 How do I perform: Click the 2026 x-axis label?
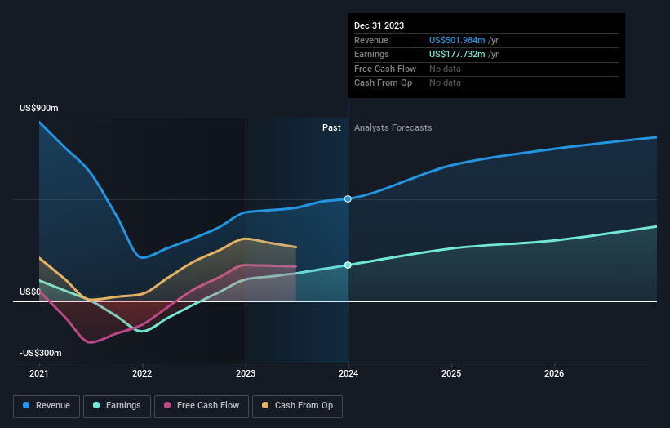click(x=554, y=374)
